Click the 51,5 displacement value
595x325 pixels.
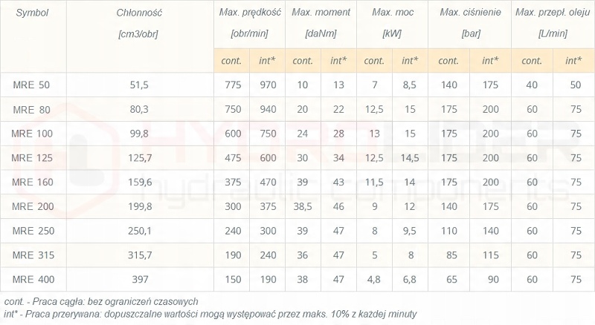(139, 85)
